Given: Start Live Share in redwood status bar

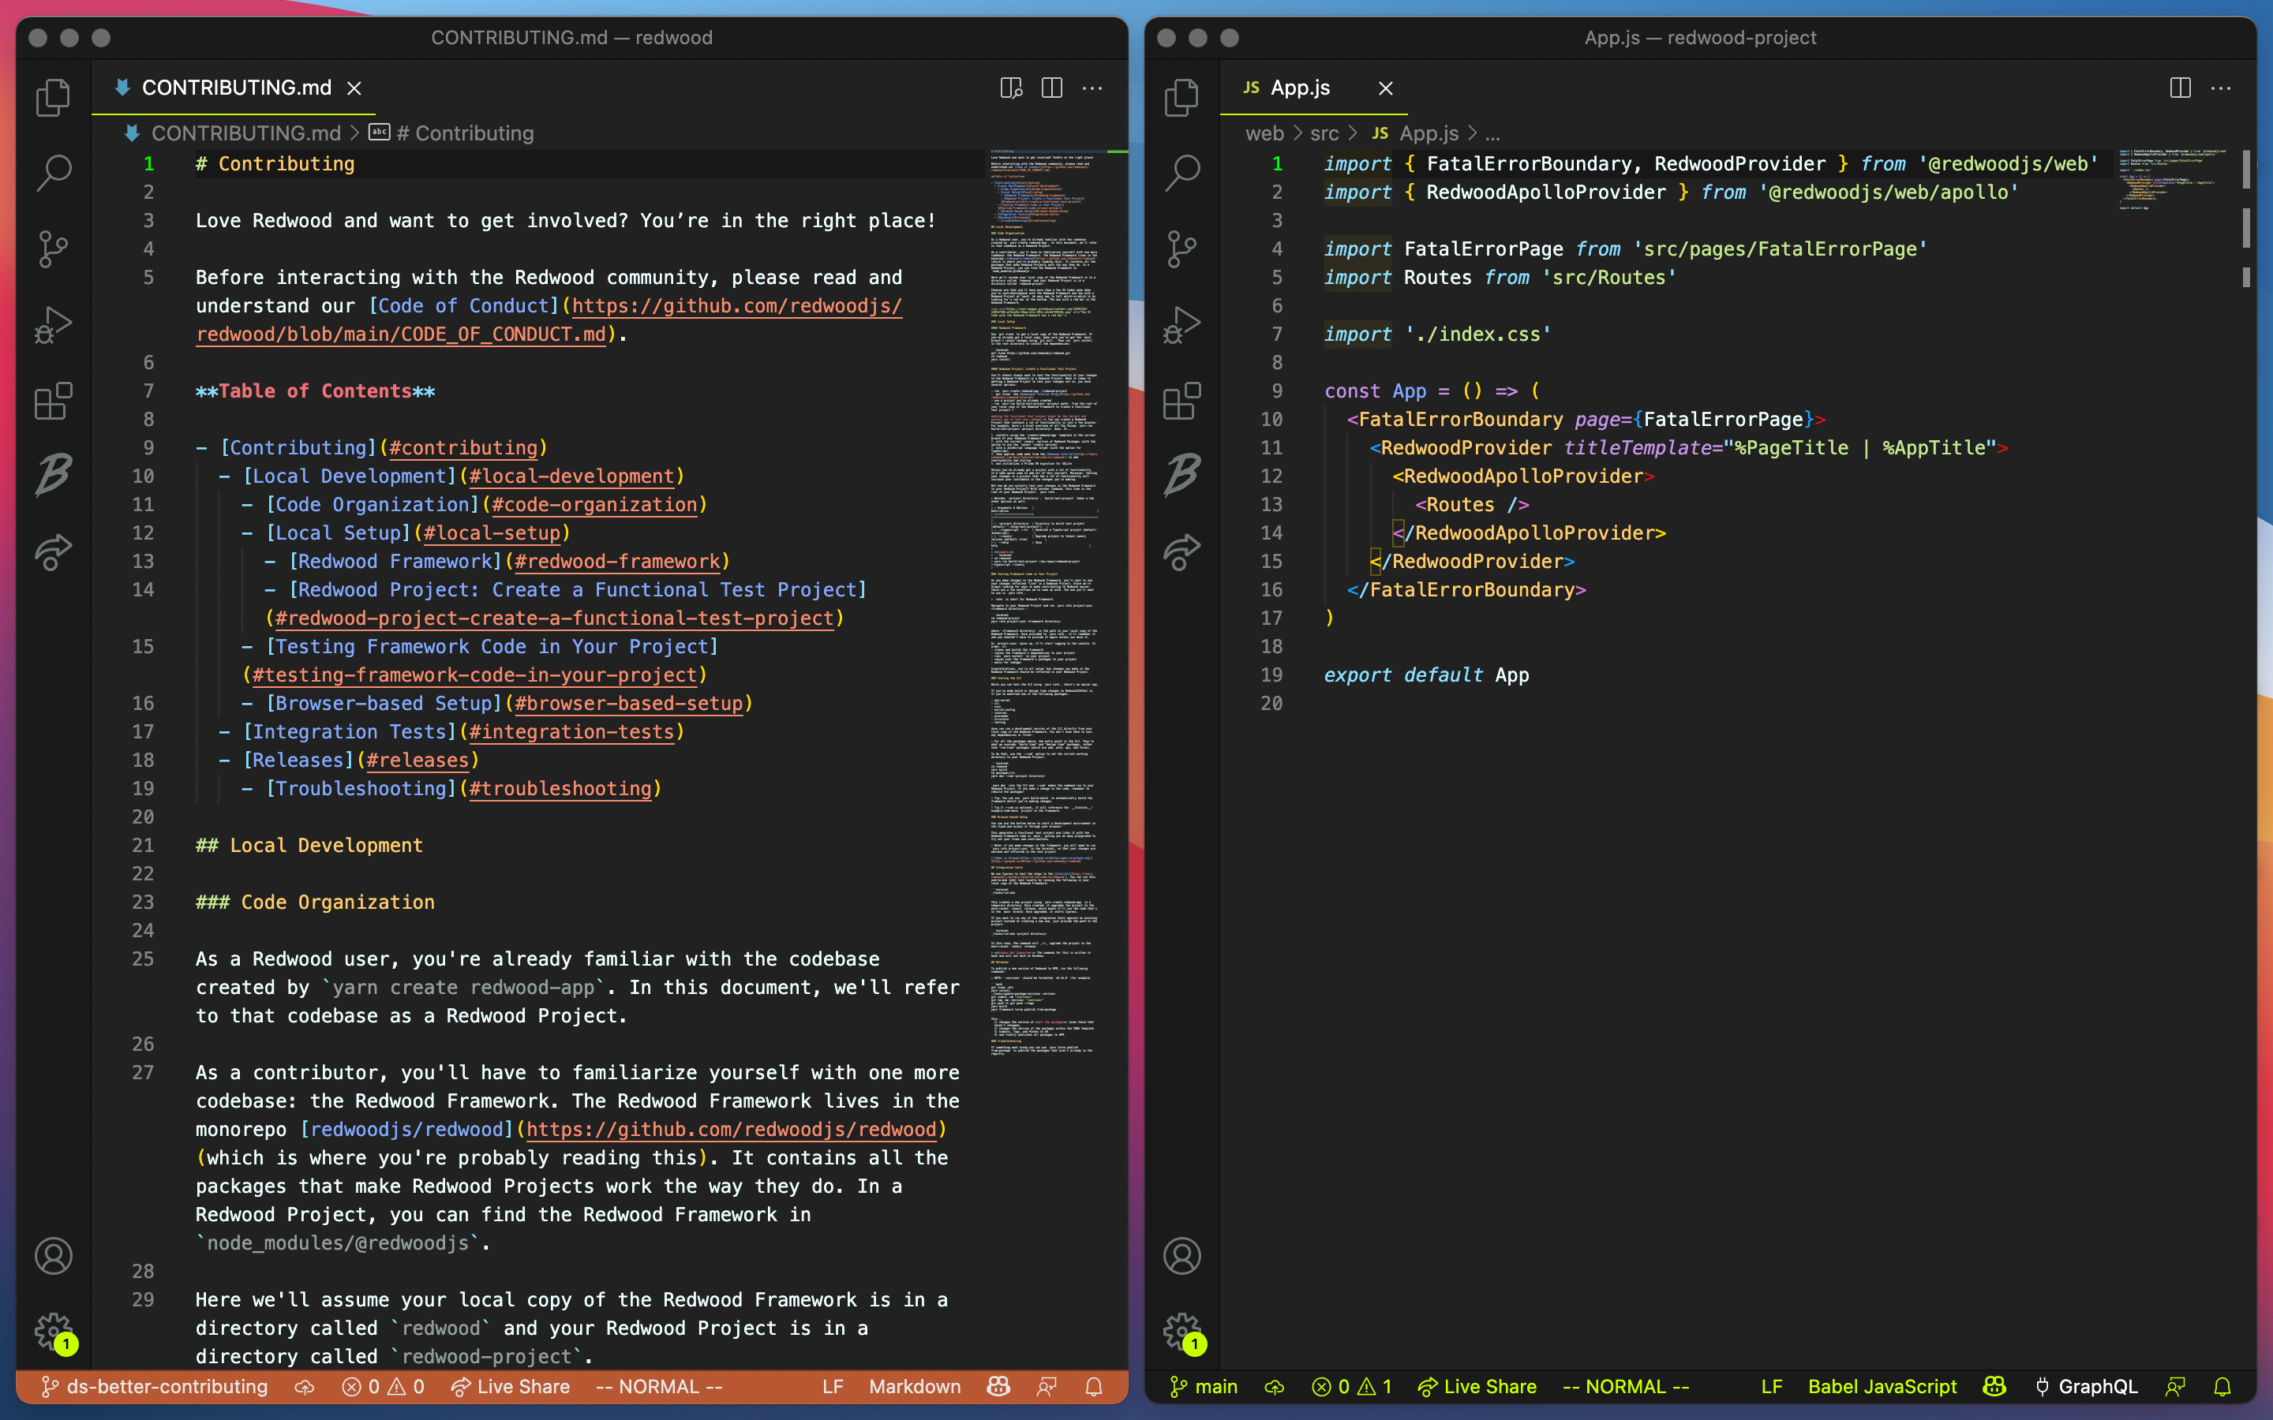Looking at the screenshot, I should (x=510, y=1387).
